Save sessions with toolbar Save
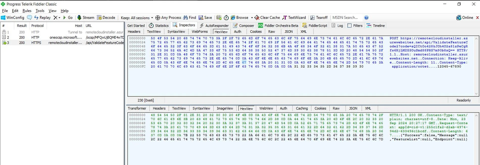Viewport: 480px width, 165px height. (x=205, y=17)
